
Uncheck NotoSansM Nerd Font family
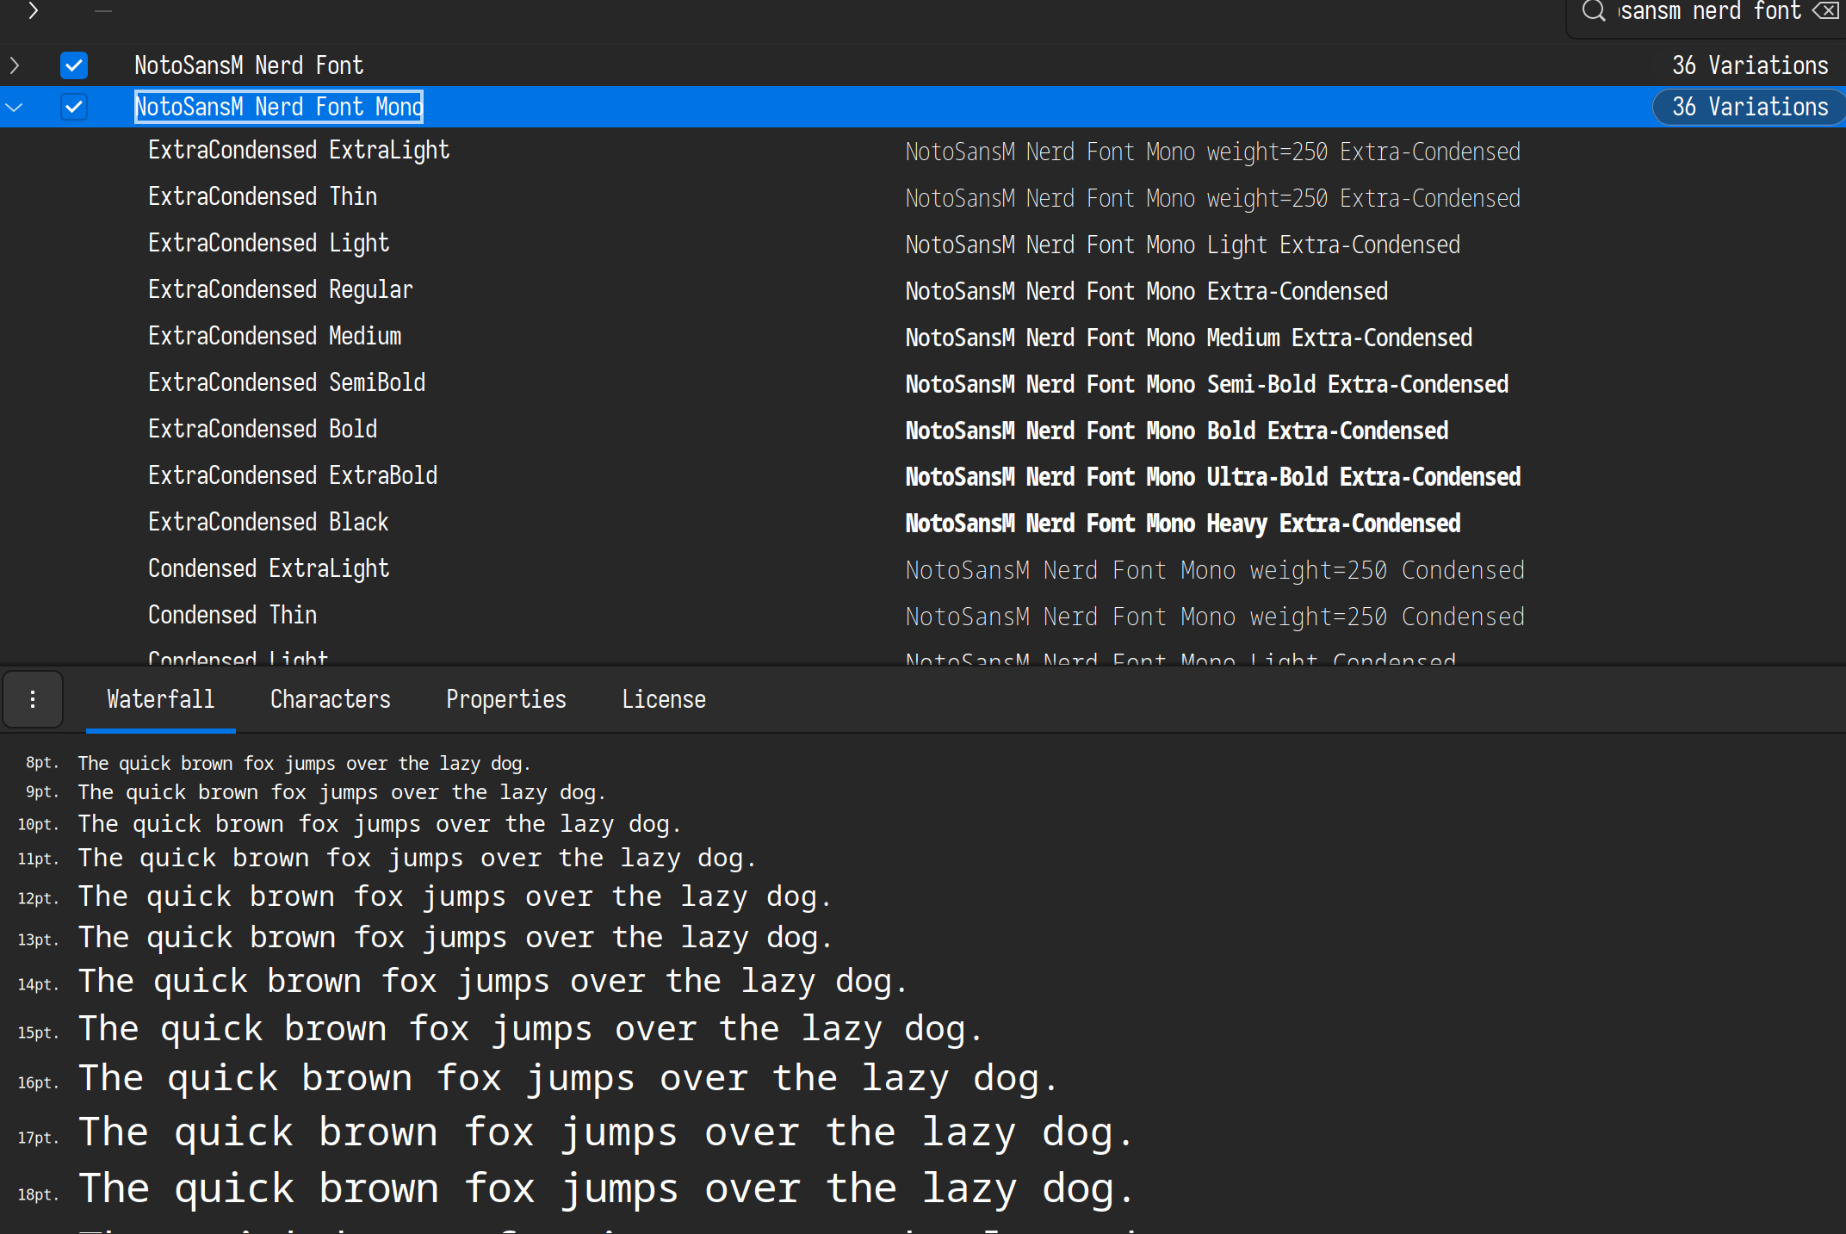74,65
